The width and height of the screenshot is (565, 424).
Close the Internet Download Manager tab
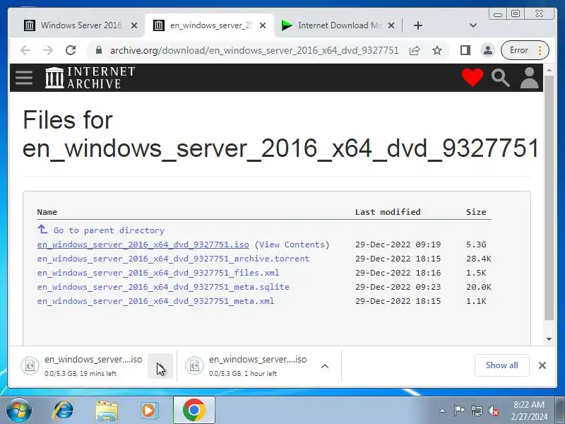tap(391, 25)
